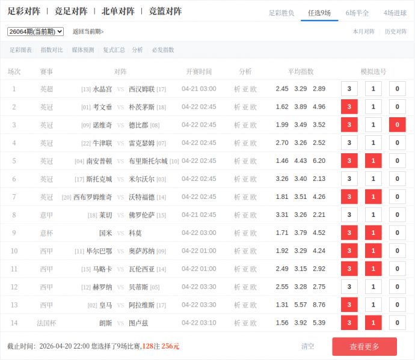Viewport: 415px width, 360px height.
Task: Switch to the 6场半全 tab
Action: coord(357,13)
